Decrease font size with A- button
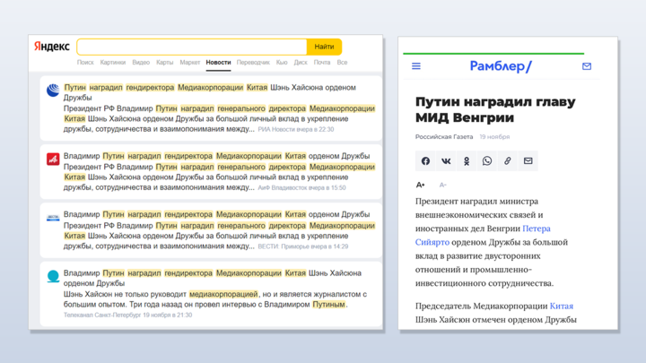 point(442,185)
